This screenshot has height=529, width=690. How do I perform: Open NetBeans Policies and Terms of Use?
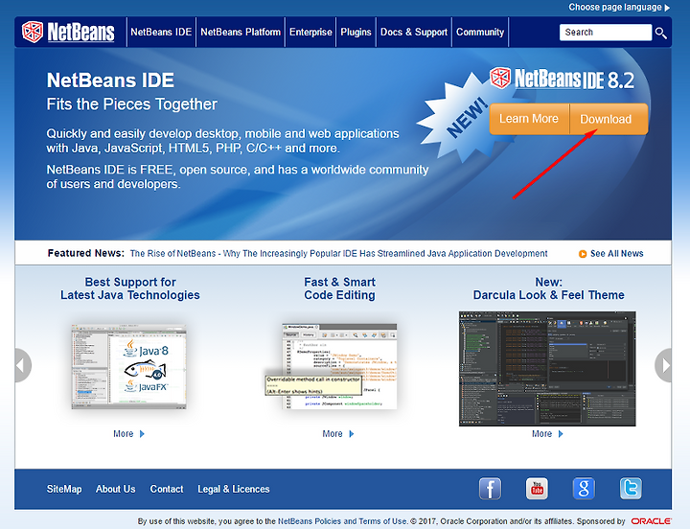point(342,521)
